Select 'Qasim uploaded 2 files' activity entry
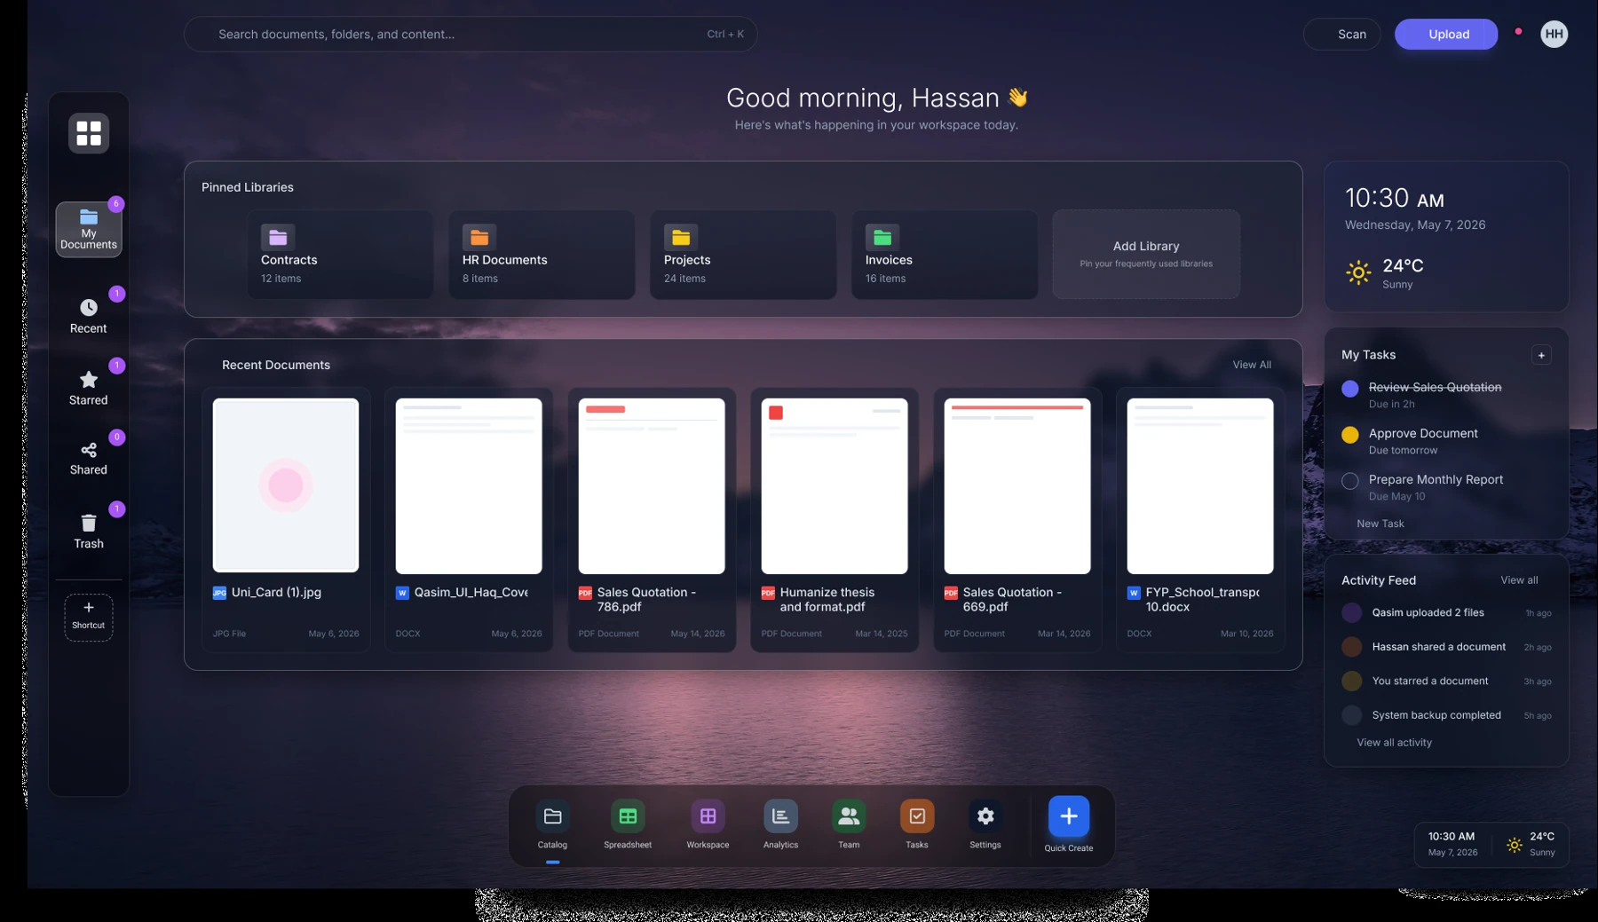Image resolution: width=1598 pixels, height=922 pixels. (1446, 613)
